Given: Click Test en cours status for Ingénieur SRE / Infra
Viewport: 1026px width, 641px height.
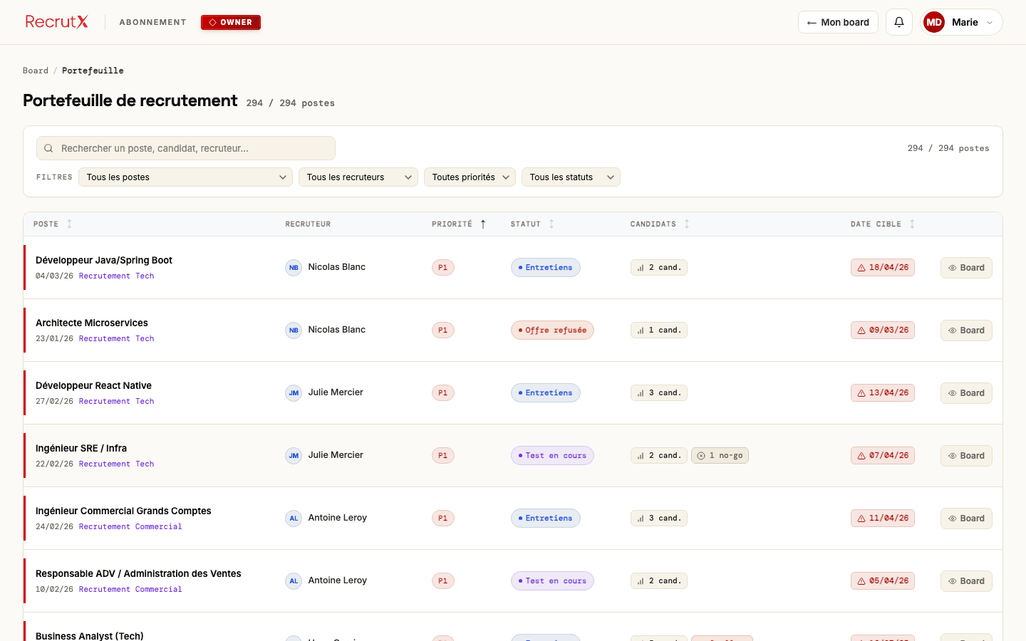Looking at the screenshot, I should click(x=552, y=456).
